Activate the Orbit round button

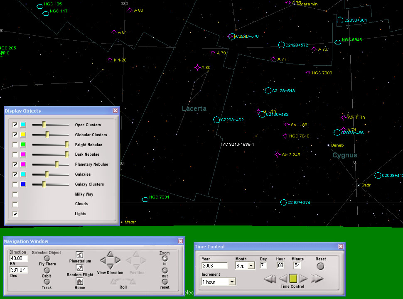pyautogui.click(x=47, y=270)
